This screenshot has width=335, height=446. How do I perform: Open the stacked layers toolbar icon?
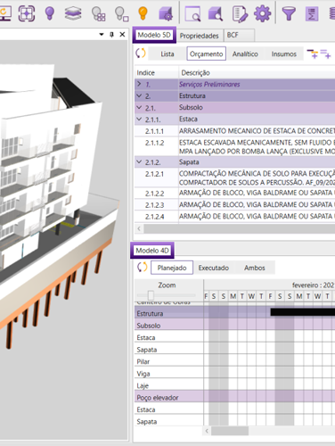(73, 13)
